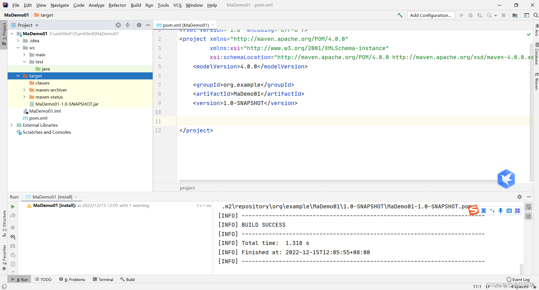This screenshot has width=539, height=290.
Task: Click the Debug bug icon in top toolbar
Action: pyautogui.click(x=471, y=15)
